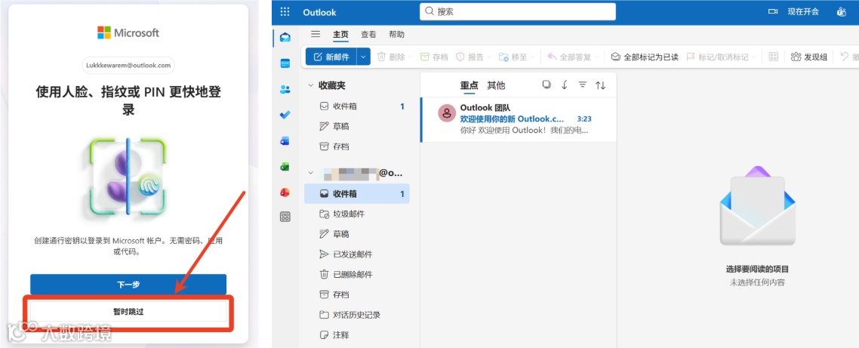Launch Word from the left rail

pos(285,141)
